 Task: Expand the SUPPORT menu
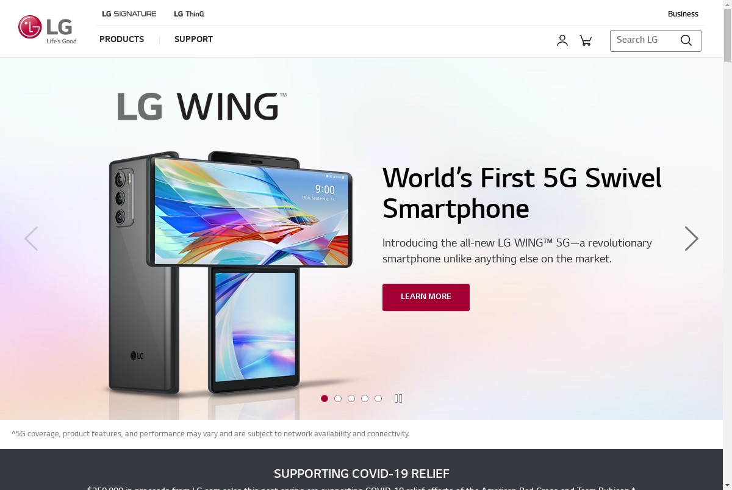193,39
